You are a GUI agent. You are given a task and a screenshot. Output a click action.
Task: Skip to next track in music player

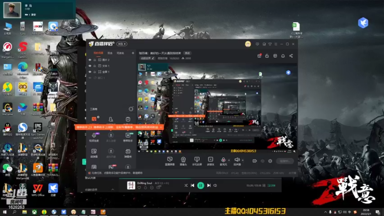209,185
